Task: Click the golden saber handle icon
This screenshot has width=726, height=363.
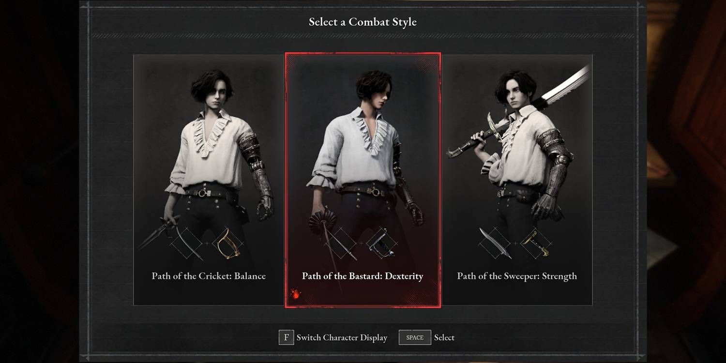Action: click(227, 243)
